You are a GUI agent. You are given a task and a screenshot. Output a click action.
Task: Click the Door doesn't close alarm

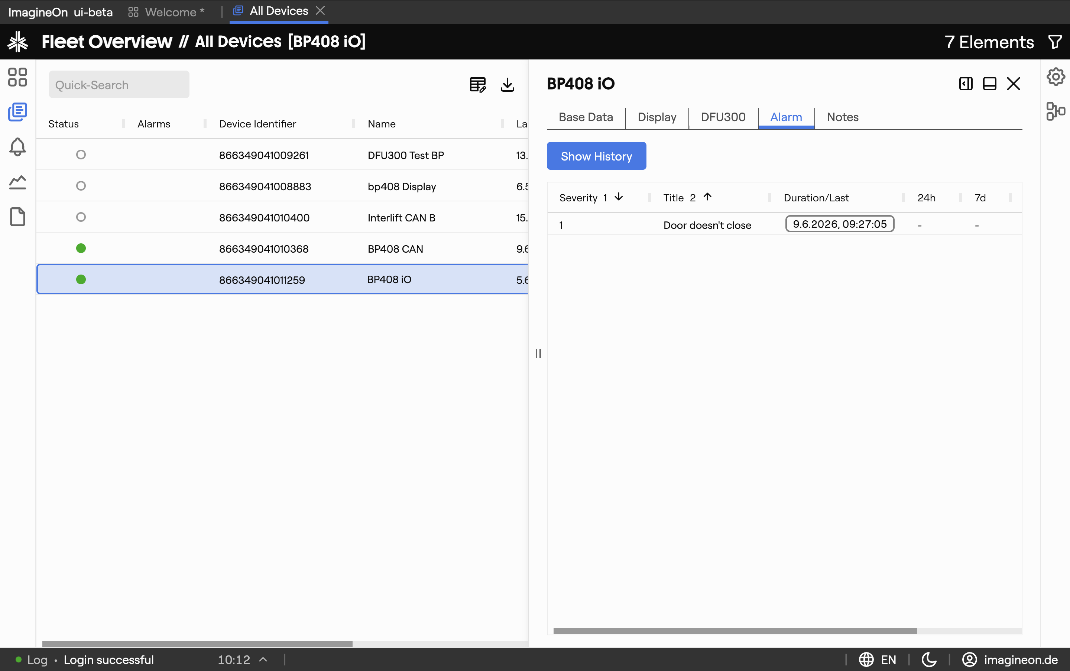coord(707,225)
